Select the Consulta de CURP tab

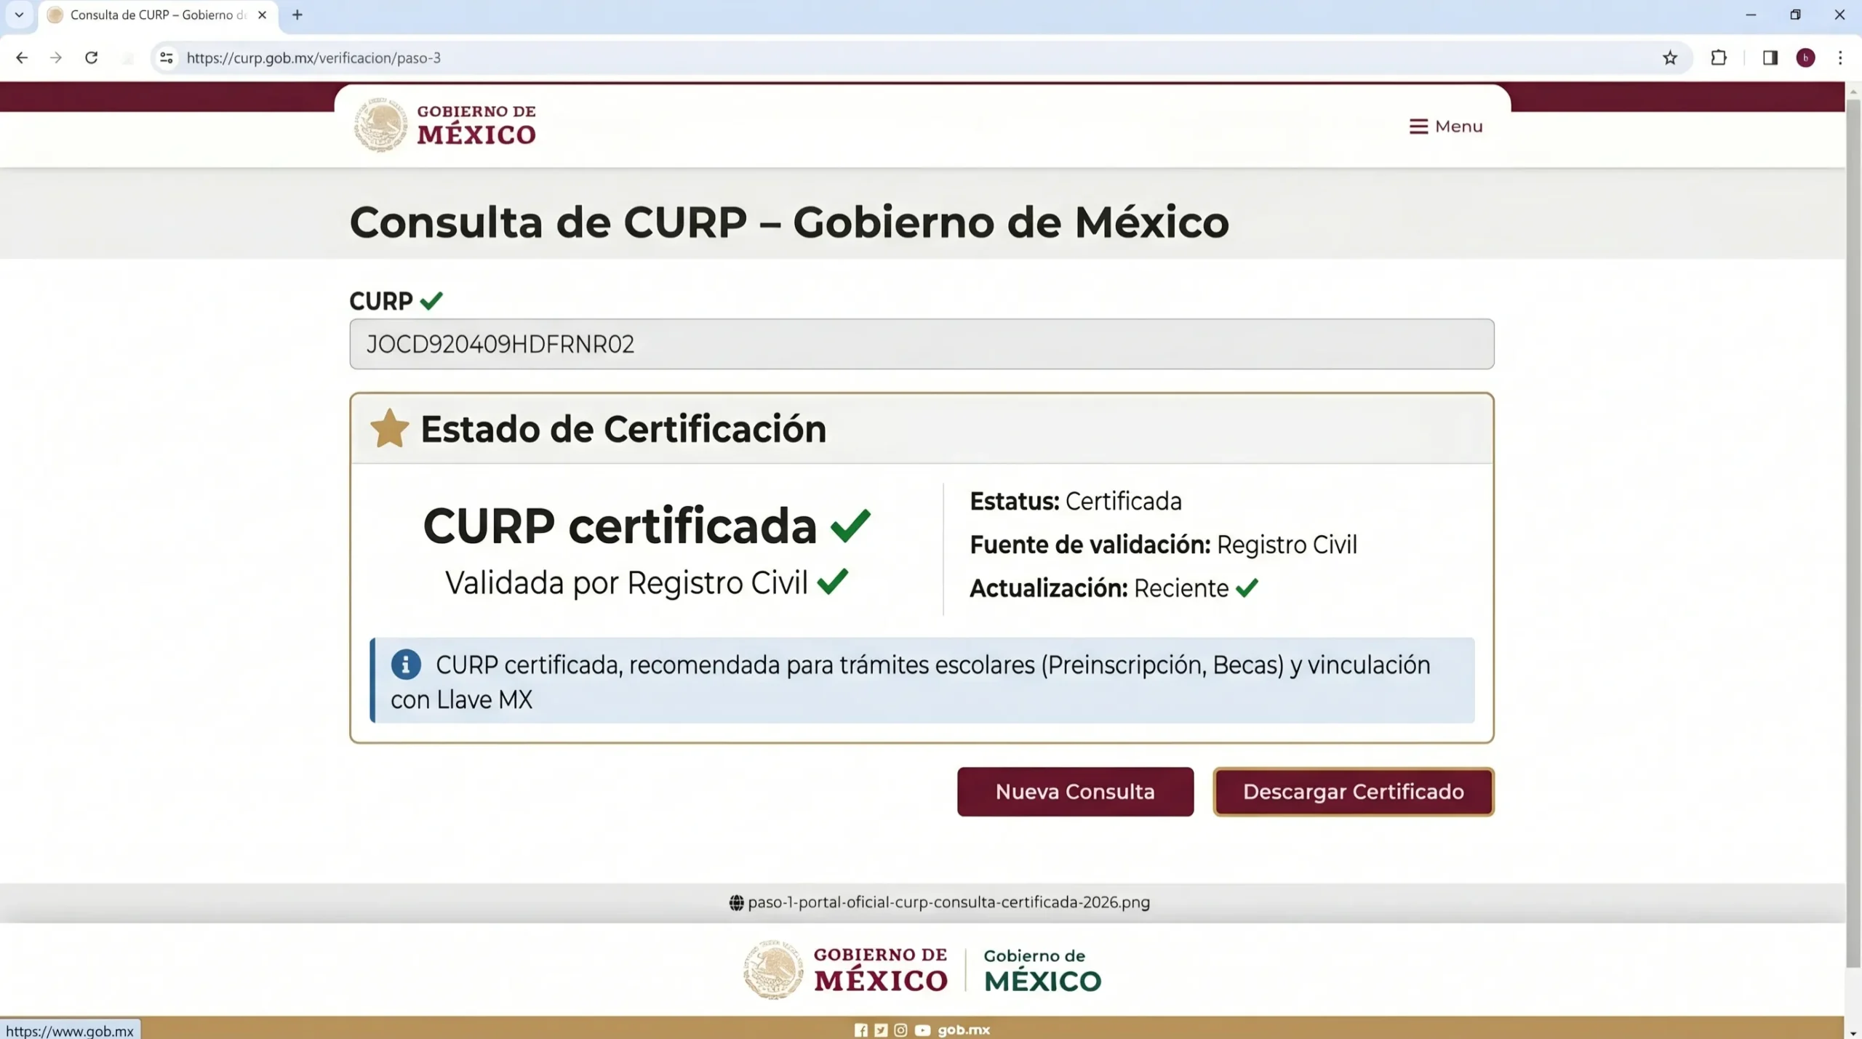[159, 15]
